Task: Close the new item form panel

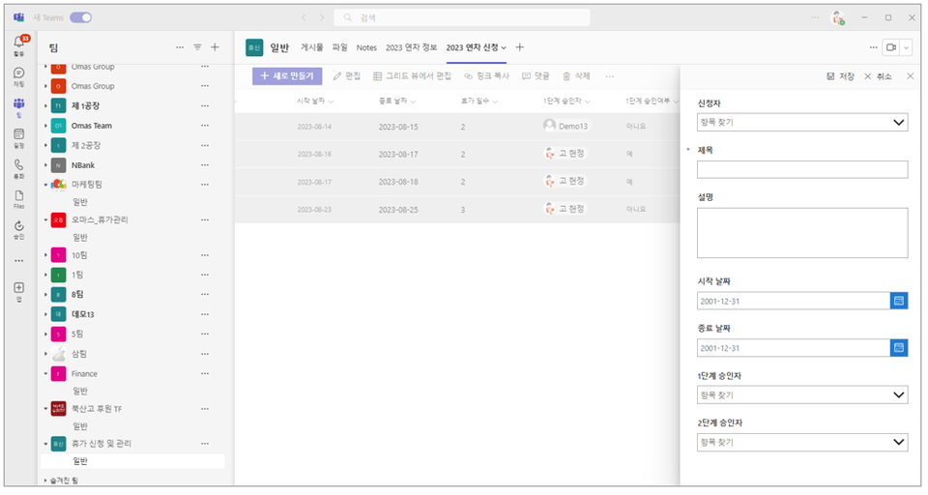Action: point(911,76)
